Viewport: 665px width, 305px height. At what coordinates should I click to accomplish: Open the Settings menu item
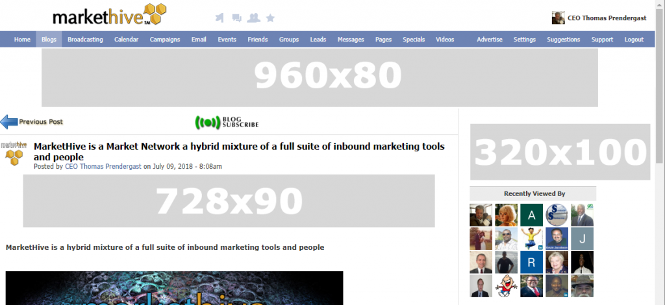(525, 40)
